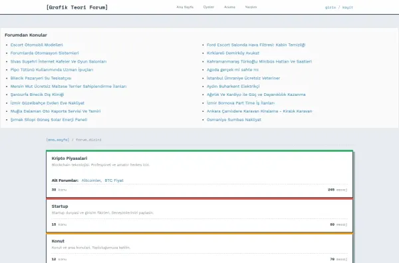Click the 30 konu count in Kripto
Viewport: 399px width, 263px height.
(59, 190)
